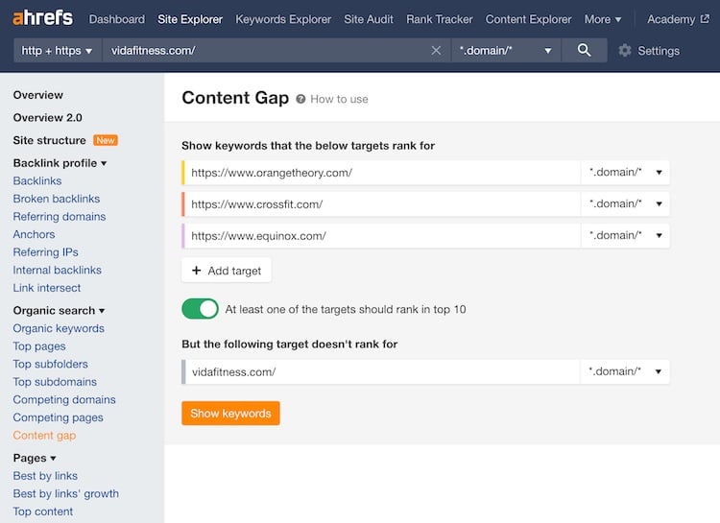Collapse the Organic search section
This screenshot has width=720, height=523.
[59, 310]
